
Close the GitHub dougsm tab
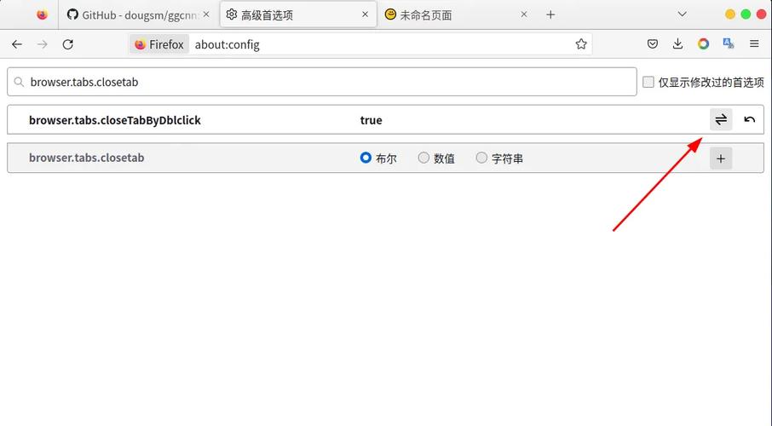point(206,14)
